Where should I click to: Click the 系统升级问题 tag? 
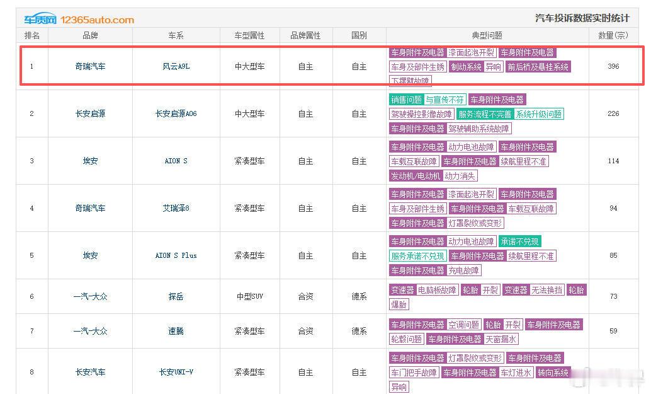[539, 114]
